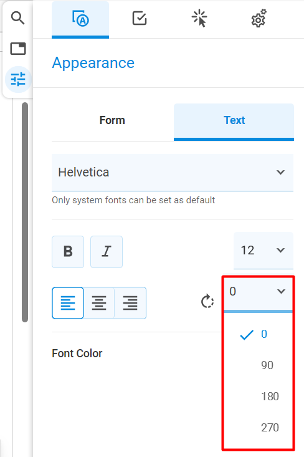Open the font size 12 dropdown

click(264, 251)
